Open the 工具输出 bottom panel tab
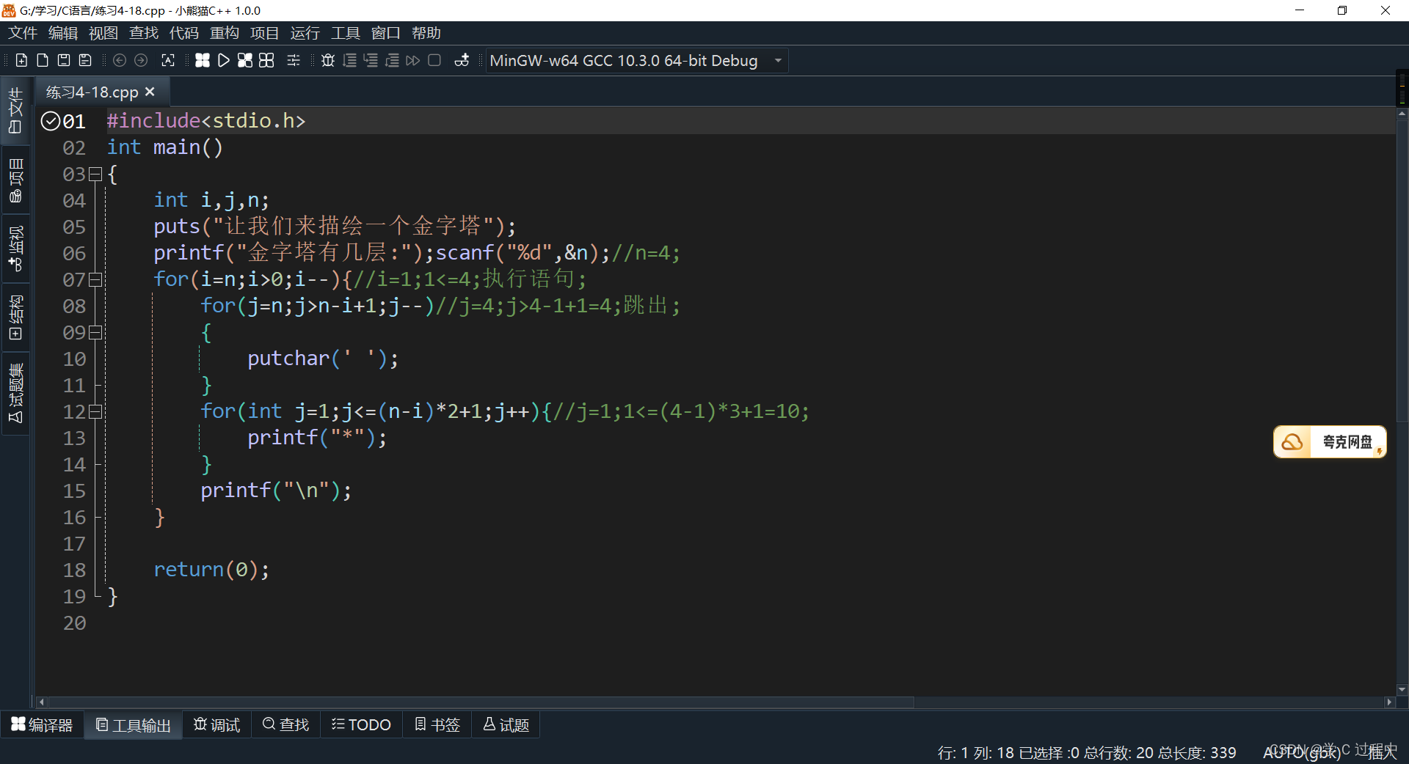Image resolution: width=1409 pixels, height=764 pixels. tap(134, 724)
